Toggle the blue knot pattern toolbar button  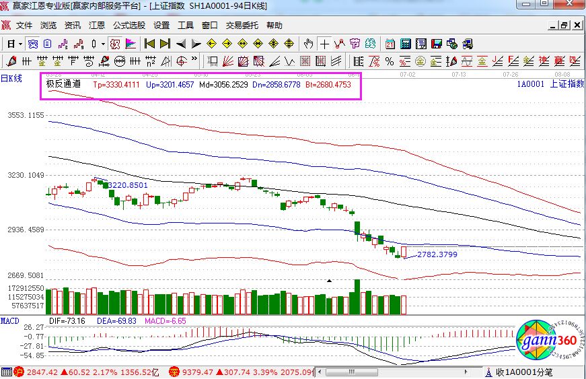[32, 44]
